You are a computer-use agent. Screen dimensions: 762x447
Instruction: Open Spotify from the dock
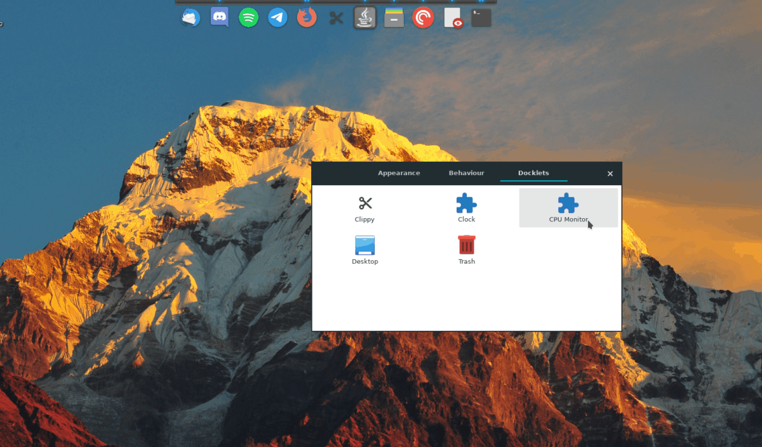click(248, 17)
